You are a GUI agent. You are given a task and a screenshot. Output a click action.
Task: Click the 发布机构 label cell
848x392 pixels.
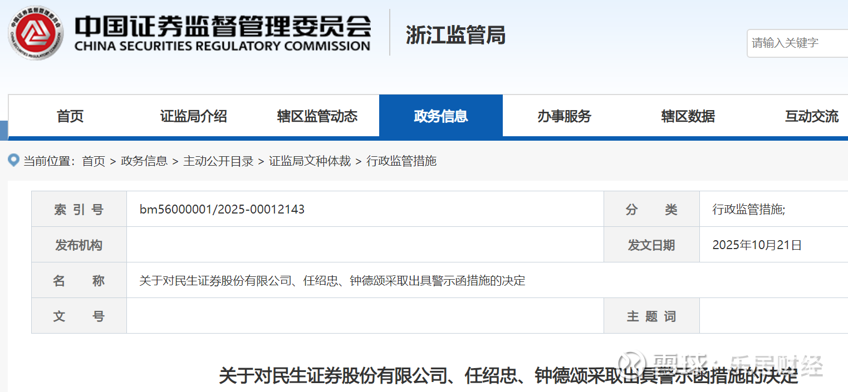point(79,245)
